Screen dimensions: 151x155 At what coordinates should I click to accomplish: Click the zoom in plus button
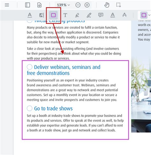(x=87, y=5)
